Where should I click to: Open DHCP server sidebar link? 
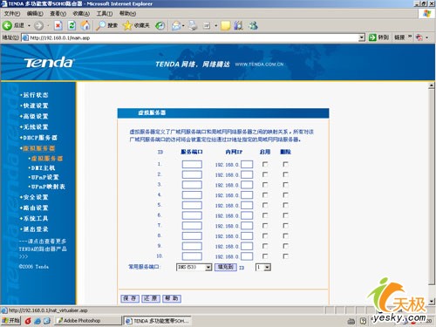coord(39,138)
